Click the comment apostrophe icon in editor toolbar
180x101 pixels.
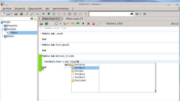[x=83, y=24]
